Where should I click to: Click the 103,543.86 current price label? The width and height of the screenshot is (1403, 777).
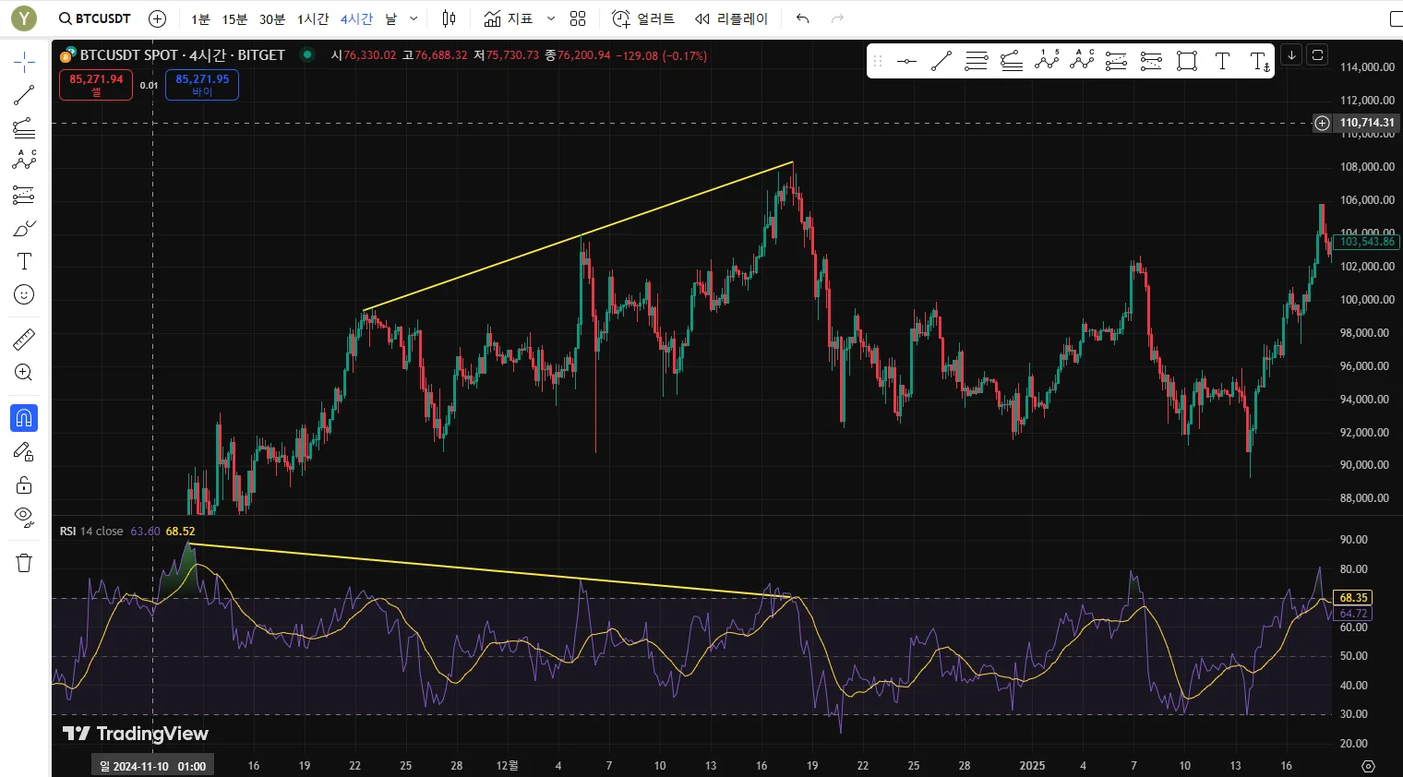pyautogui.click(x=1366, y=242)
